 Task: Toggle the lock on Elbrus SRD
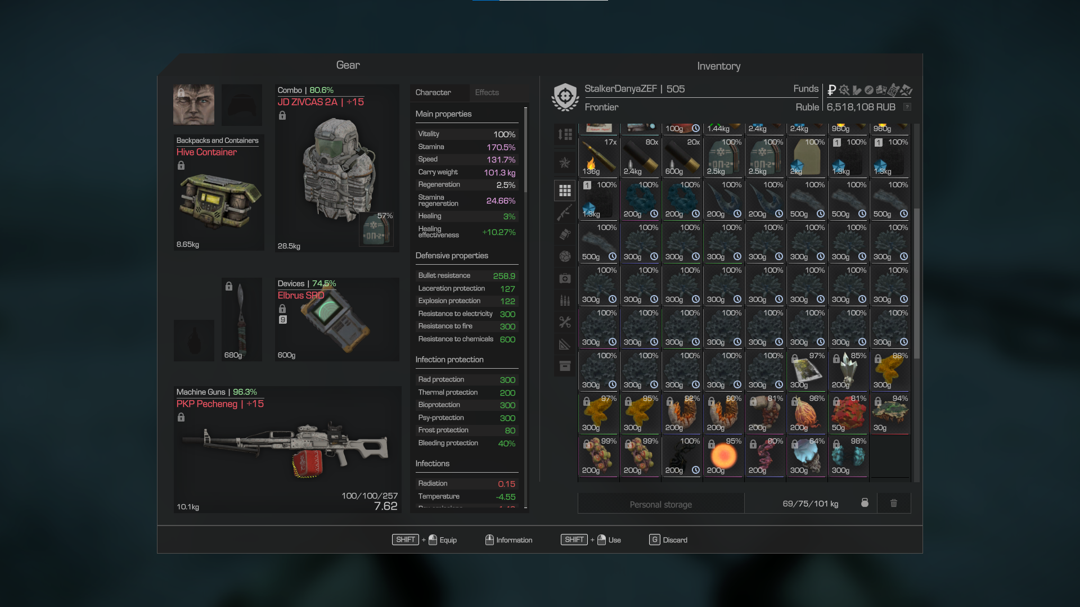(x=282, y=309)
